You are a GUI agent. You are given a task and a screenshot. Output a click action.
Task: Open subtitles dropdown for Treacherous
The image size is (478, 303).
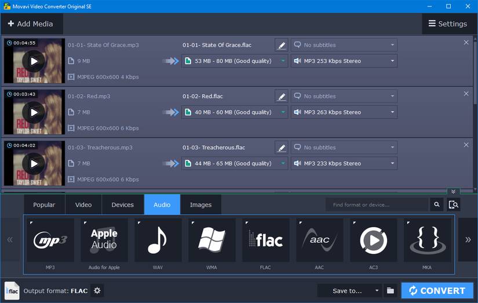coord(344,147)
